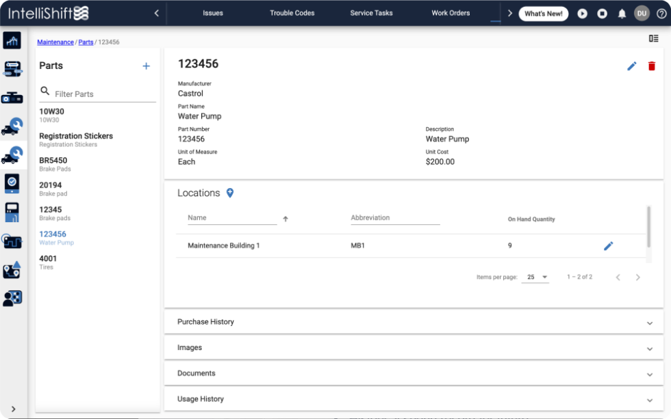Click the What's New! button
This screenshot has height=419, width=671.
(543, 13)
